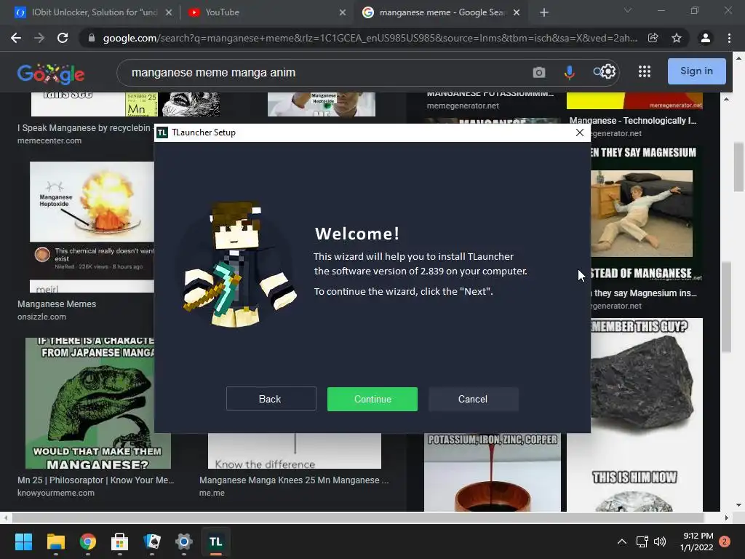Viewport: 745px width, 559px height.
Task: Share this page icon in address bar
Action: 653,38
